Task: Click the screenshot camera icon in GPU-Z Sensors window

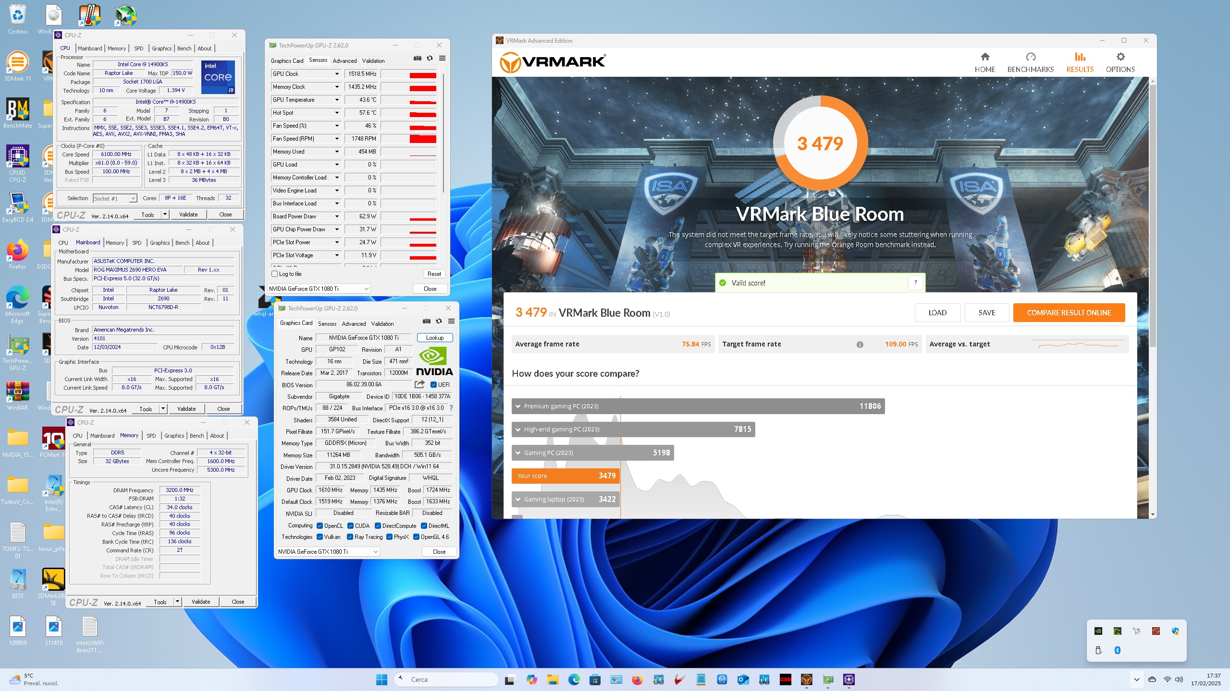Action: coord(417,58)
